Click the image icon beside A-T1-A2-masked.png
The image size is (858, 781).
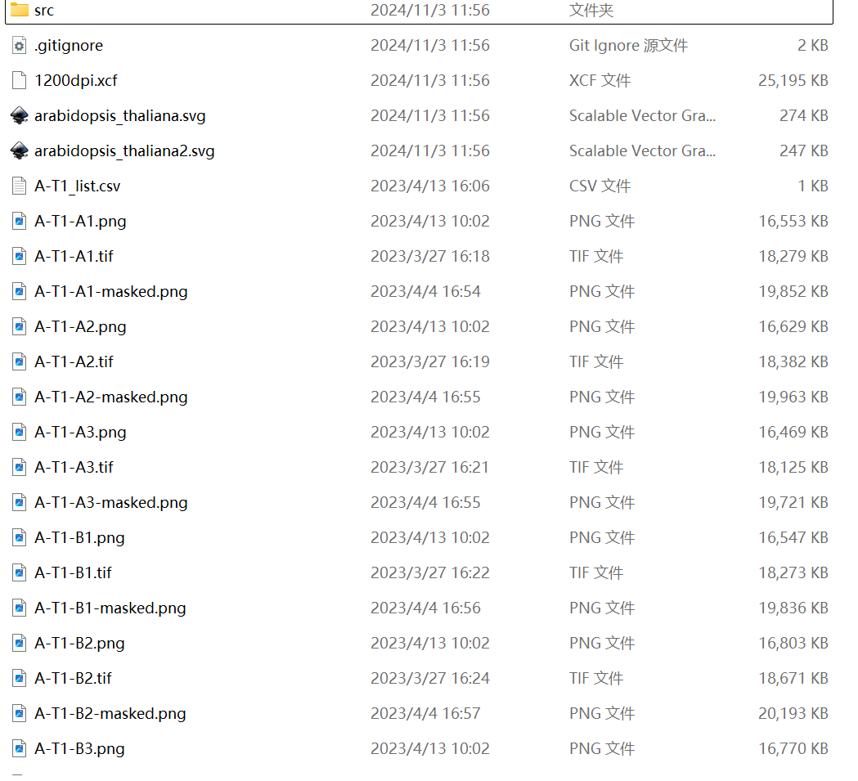tap(19, 397)
